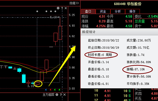Click 最低价格:3.10 entry
Viewport: 158px width, 101px height.
point(98,77)
